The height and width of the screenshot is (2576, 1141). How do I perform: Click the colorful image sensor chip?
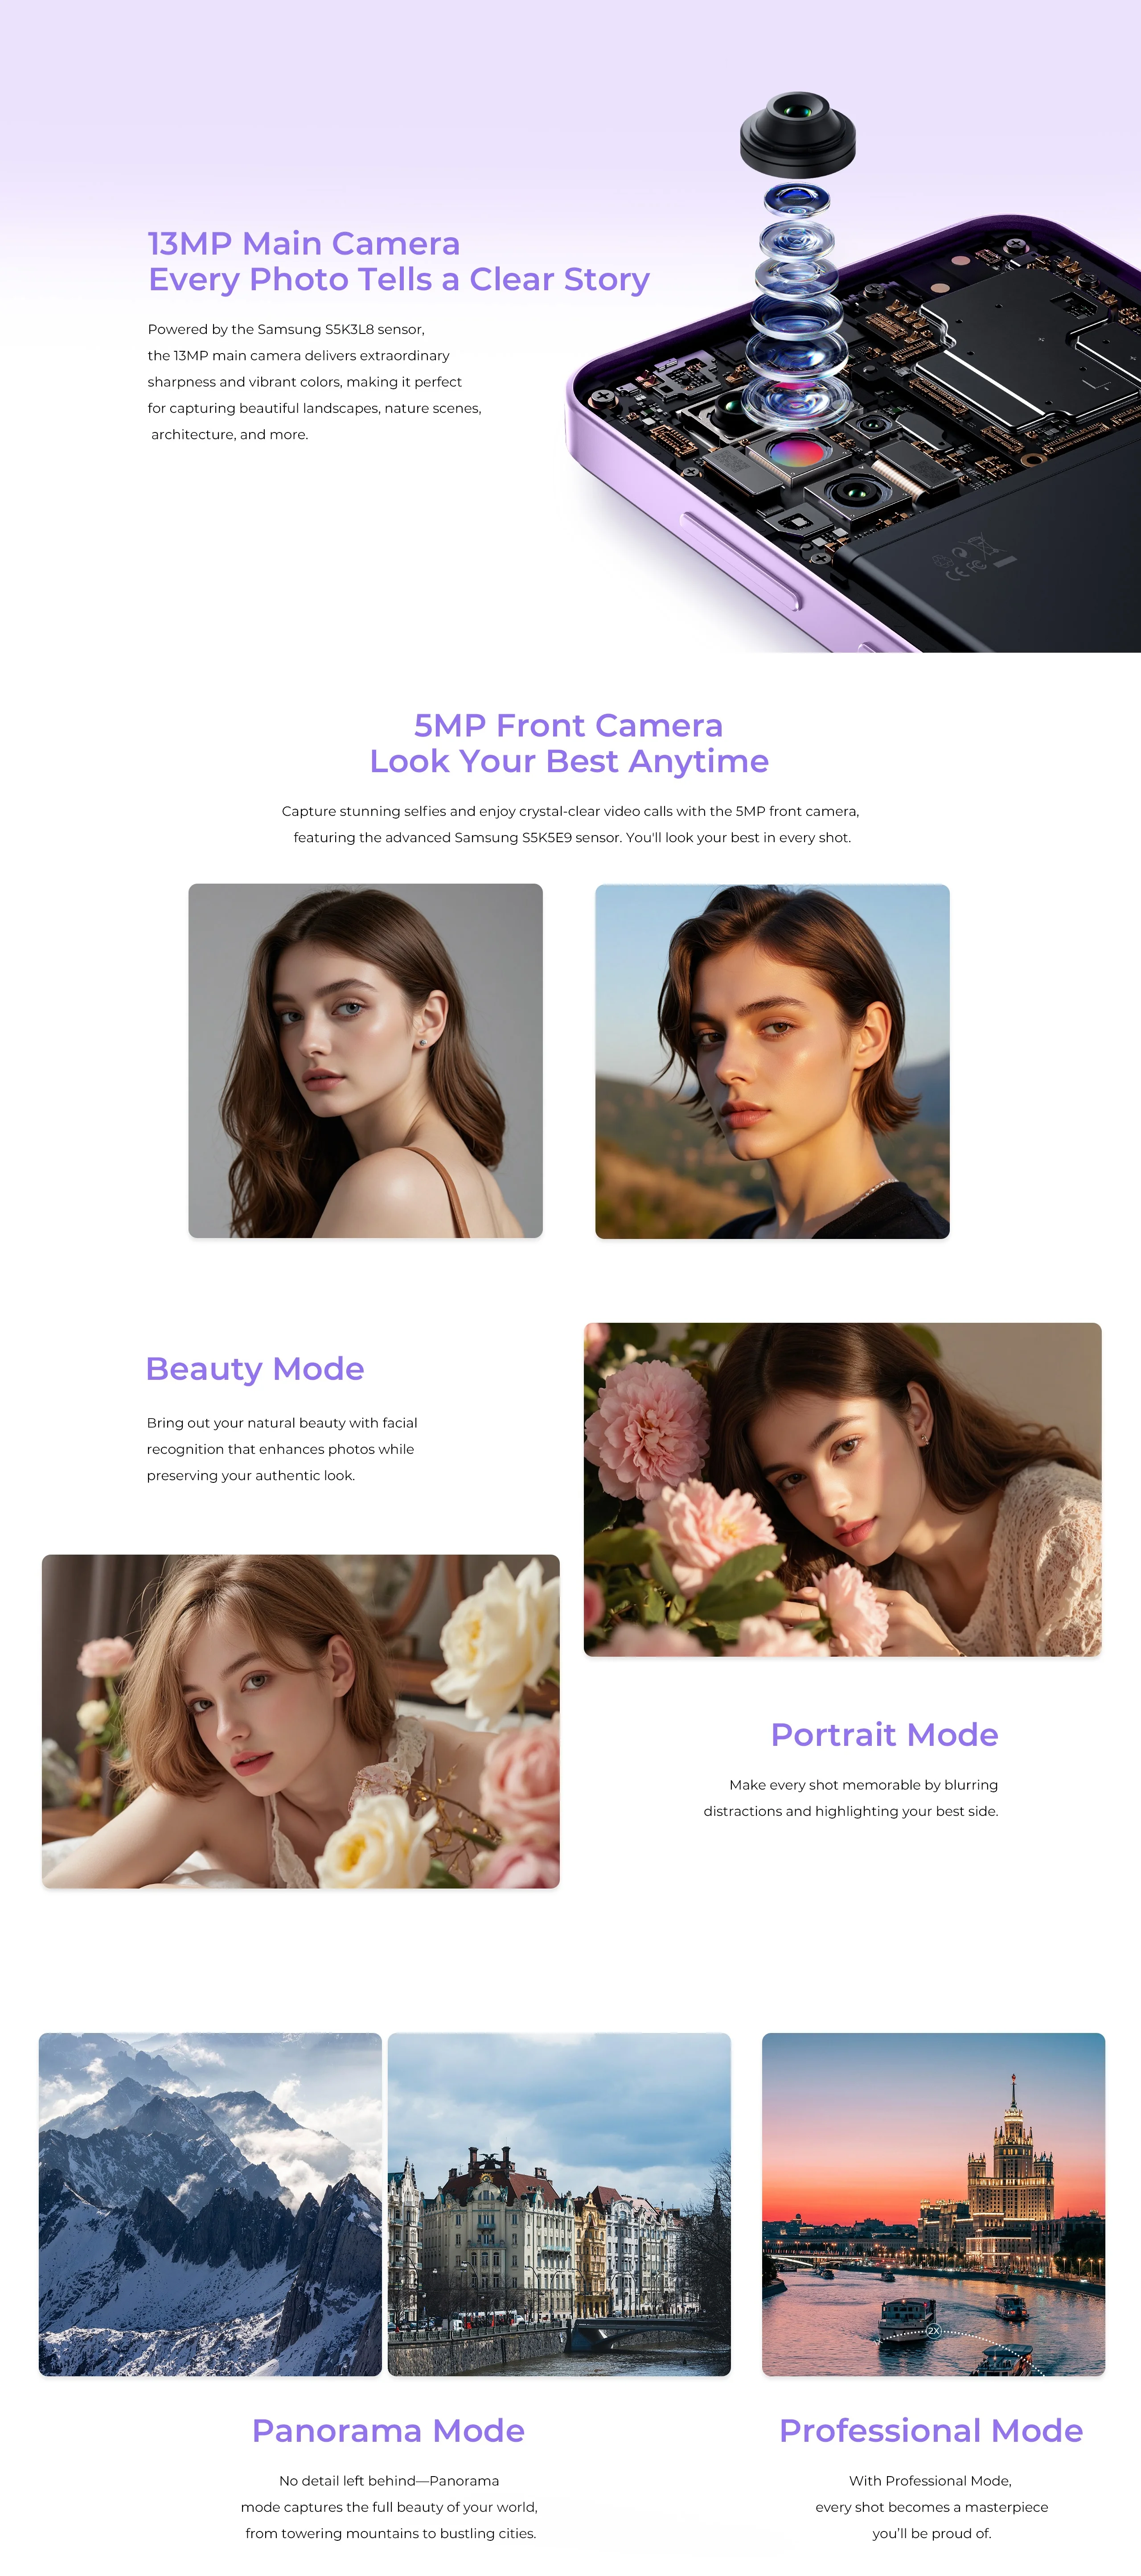click(796, 453)
